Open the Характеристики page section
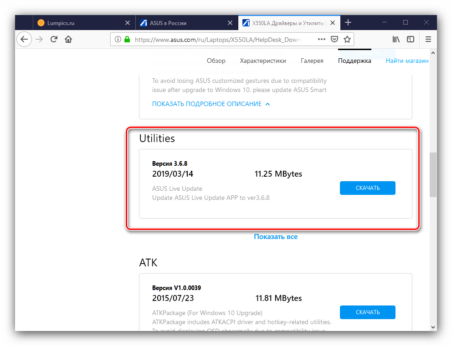This screenshot has width=452, height=346. click(x=263, y=61)
